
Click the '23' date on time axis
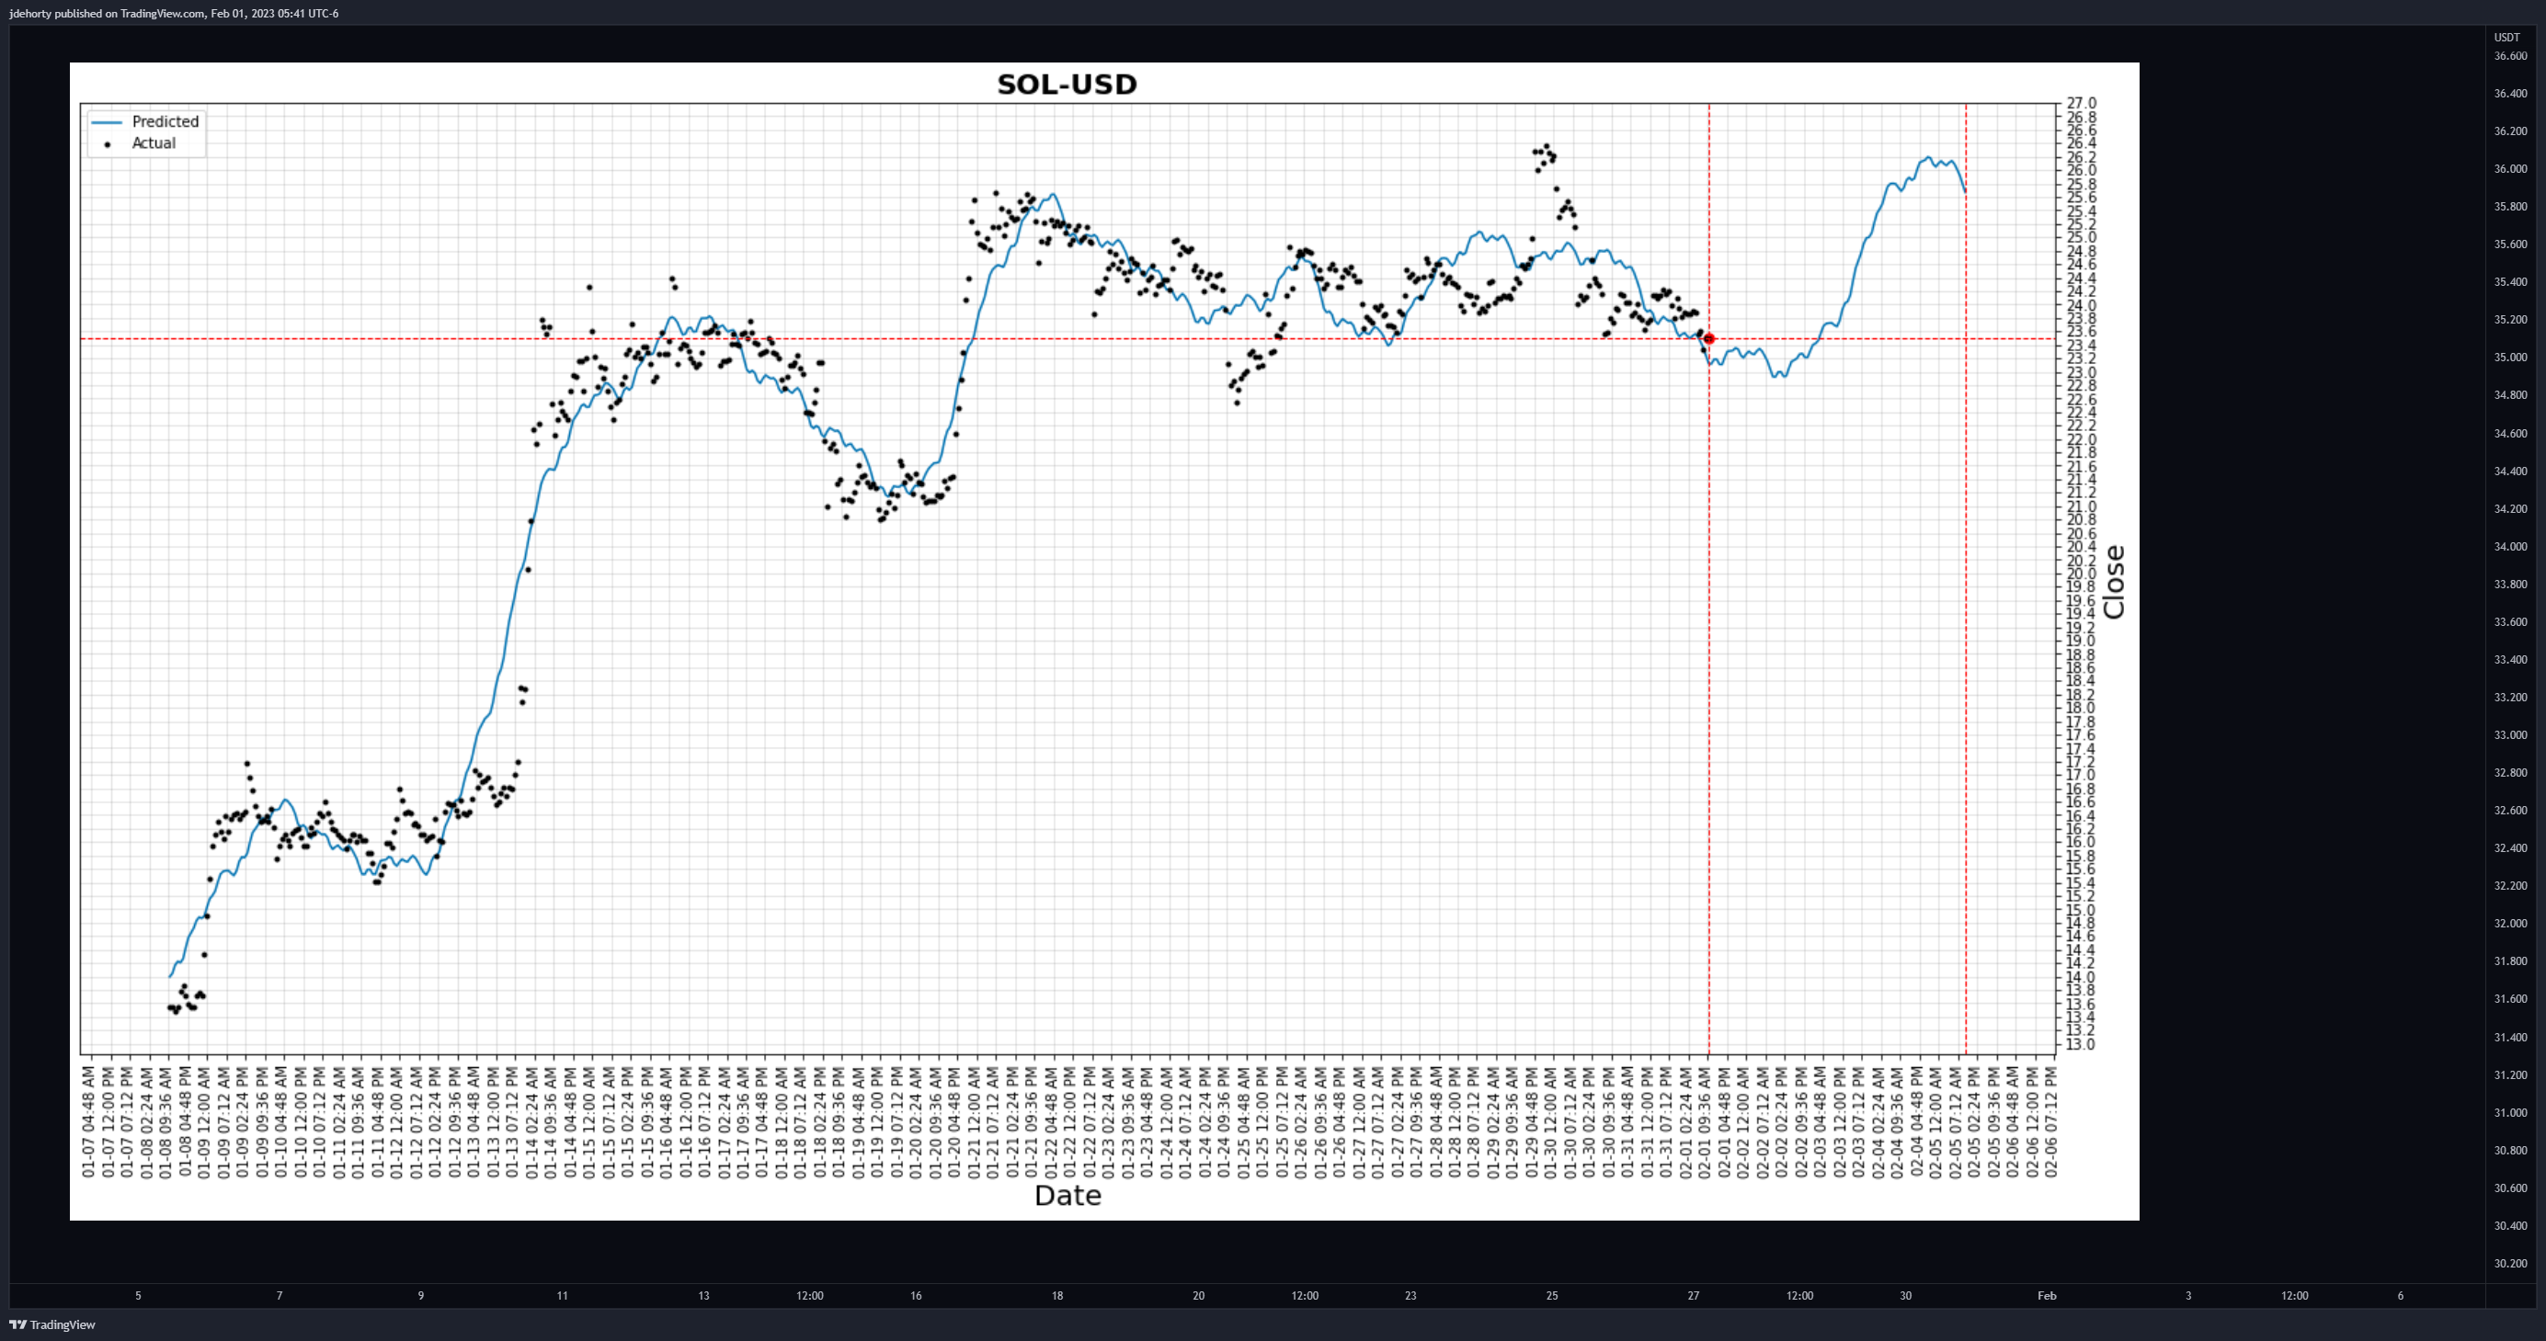1410,1296
